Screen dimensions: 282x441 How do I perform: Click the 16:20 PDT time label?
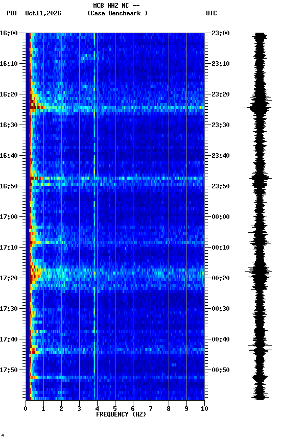9,94
